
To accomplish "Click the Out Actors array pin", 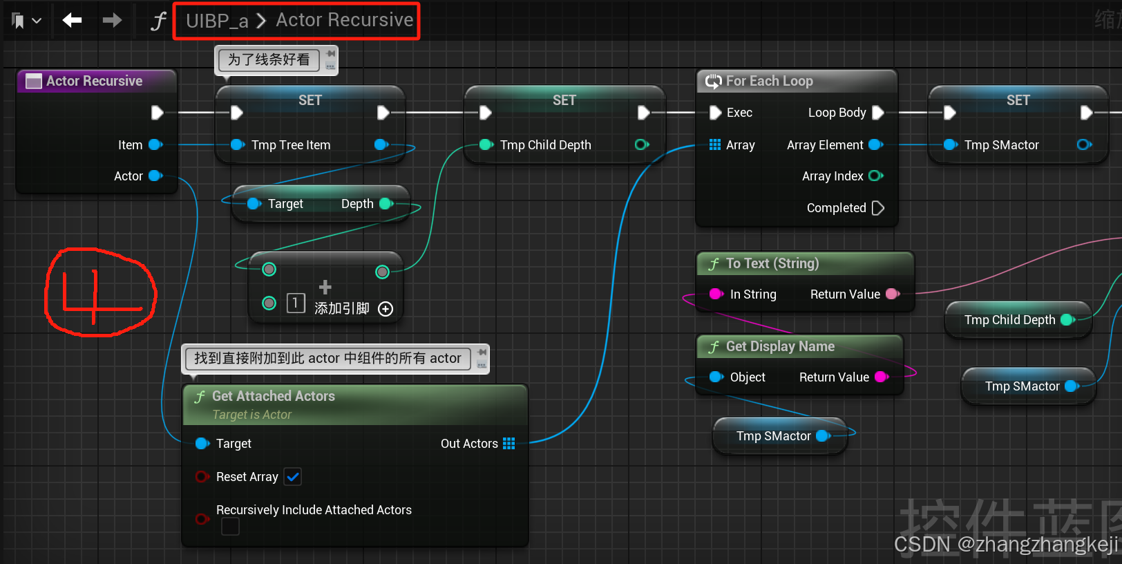I will pos(509,443).
